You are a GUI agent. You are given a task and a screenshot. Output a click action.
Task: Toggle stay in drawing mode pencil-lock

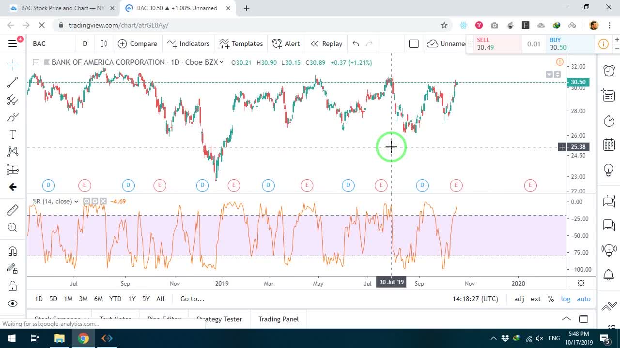(x=13, y=269)
